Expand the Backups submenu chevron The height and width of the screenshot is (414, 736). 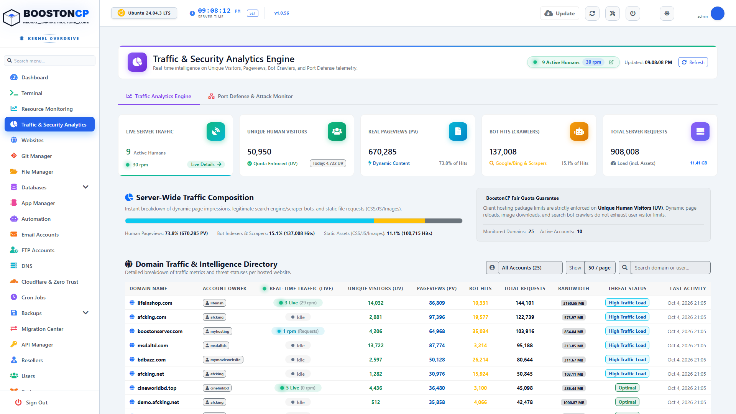coord(85,313)
